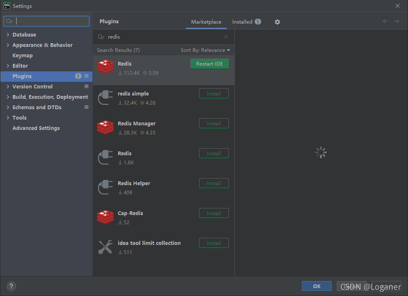The width and height of the screenshot is (408, 296).
Task: Select the Marketplace tab
Action: pos(206,22)
